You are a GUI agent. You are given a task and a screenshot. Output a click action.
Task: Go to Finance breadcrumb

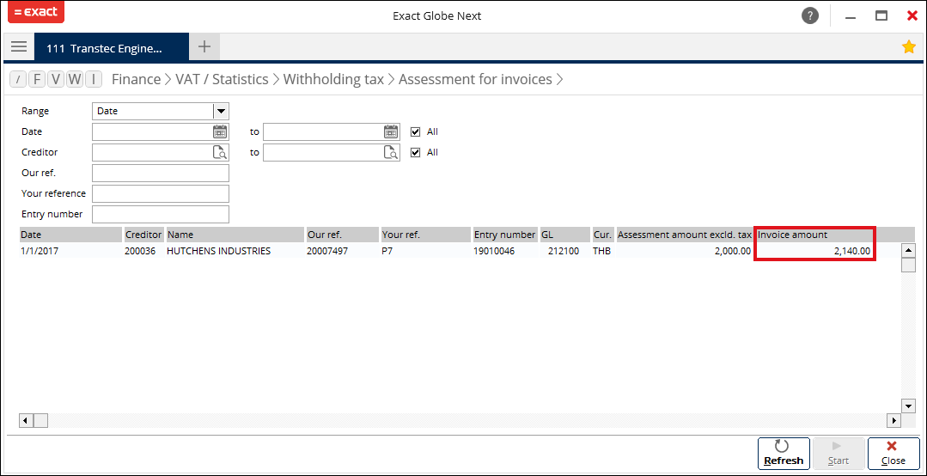point(137,79)
